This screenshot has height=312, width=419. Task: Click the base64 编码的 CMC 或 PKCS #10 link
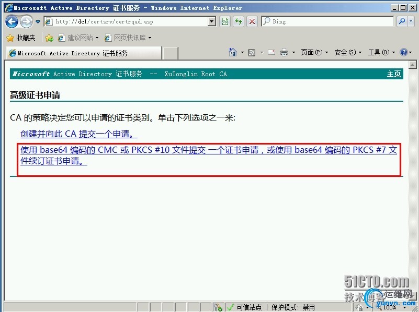(208, 155)
